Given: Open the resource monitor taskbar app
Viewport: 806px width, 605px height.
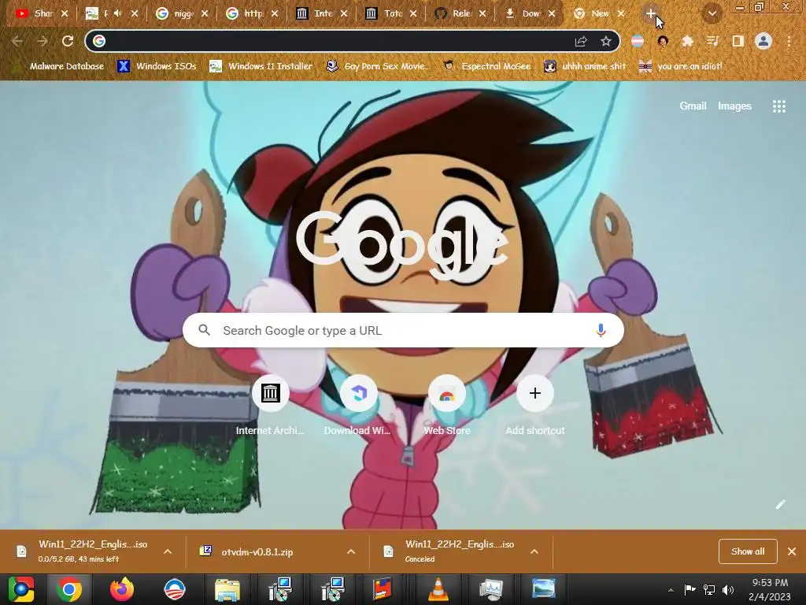Looking at the screenshot, I should pyautogui.click(x=490, y=589).
